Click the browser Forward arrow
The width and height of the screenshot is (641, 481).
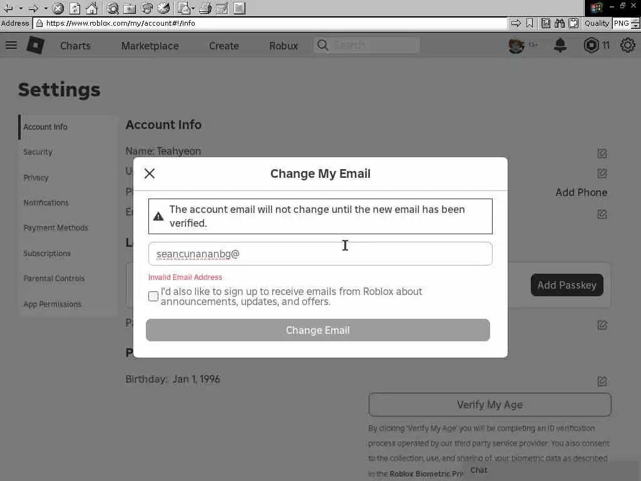click(34, 8)
